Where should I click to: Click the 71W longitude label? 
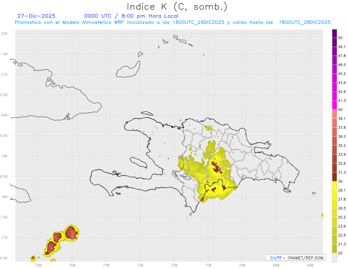[x=208, y=265]
